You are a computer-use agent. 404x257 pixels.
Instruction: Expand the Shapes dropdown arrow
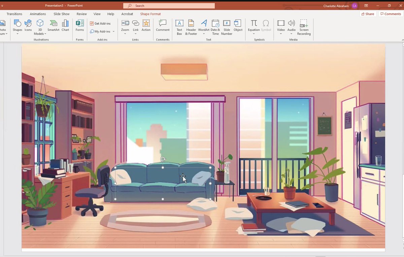pos(18,34)
